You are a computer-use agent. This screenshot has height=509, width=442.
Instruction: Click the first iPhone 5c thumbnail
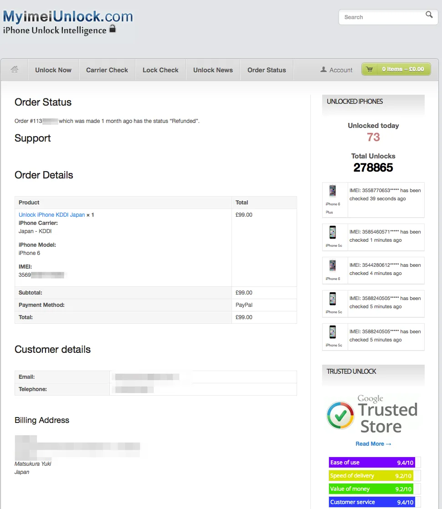click(333, 233)
